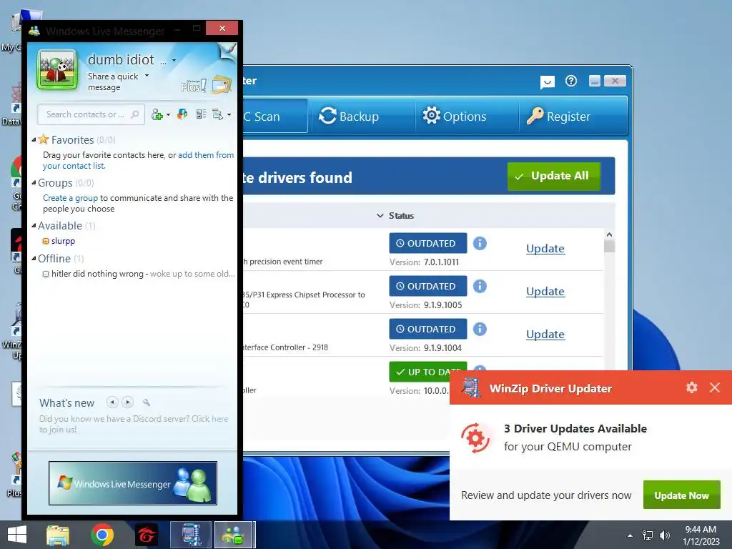Click the Add a contact icon
Screen dimensions: 732x549
tap(157, 114)
